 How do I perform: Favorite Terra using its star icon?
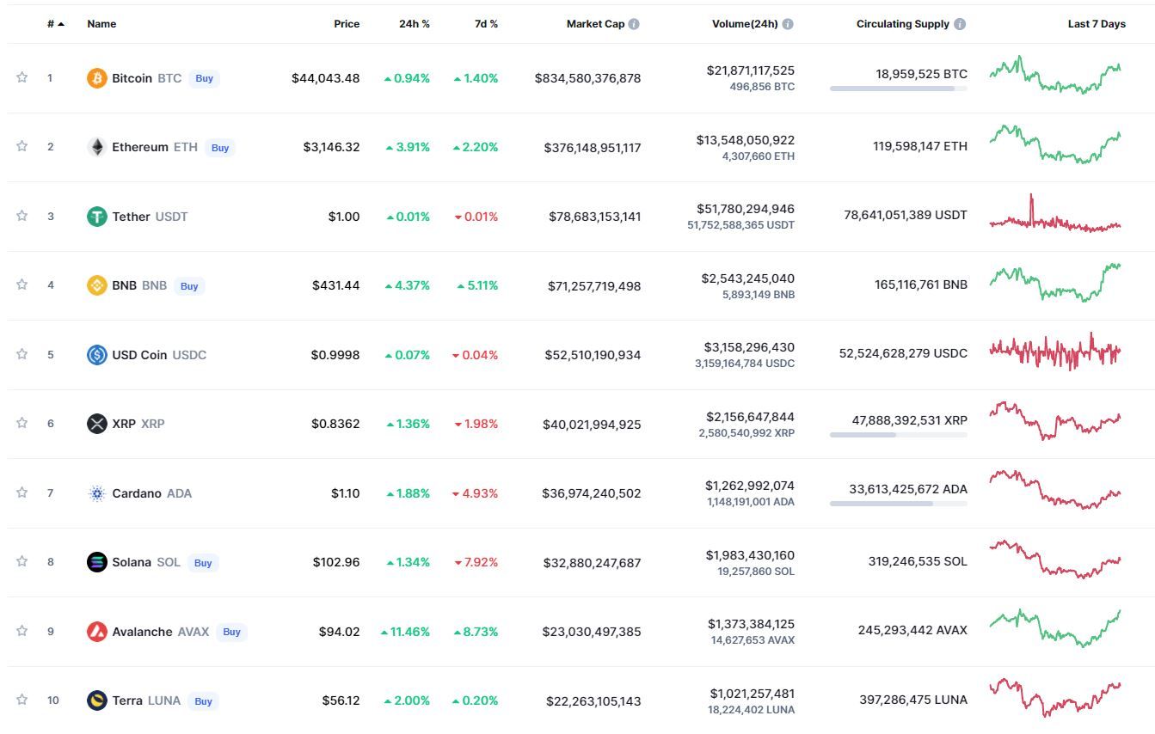click(22, 700)
